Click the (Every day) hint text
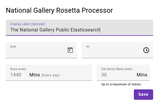Image resolution: width=156 pixels, height=109 pixels. [x=50, y=75]
